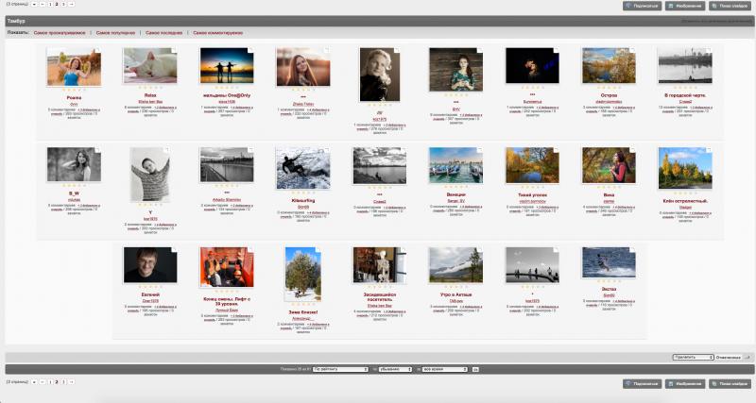
Task: Start Показ слайдов from the header above the gallery
Action: coord(729,6)
